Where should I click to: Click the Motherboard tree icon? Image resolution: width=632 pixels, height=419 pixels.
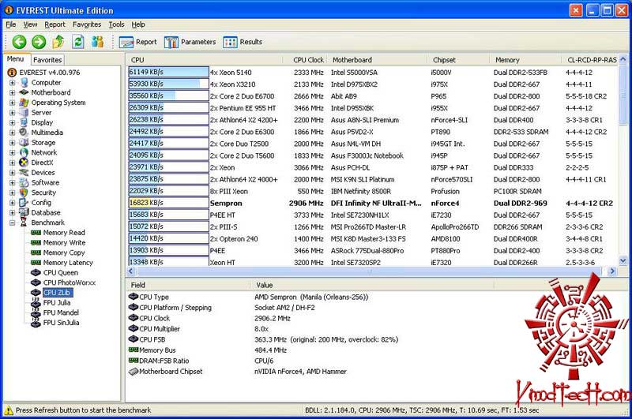24,92
